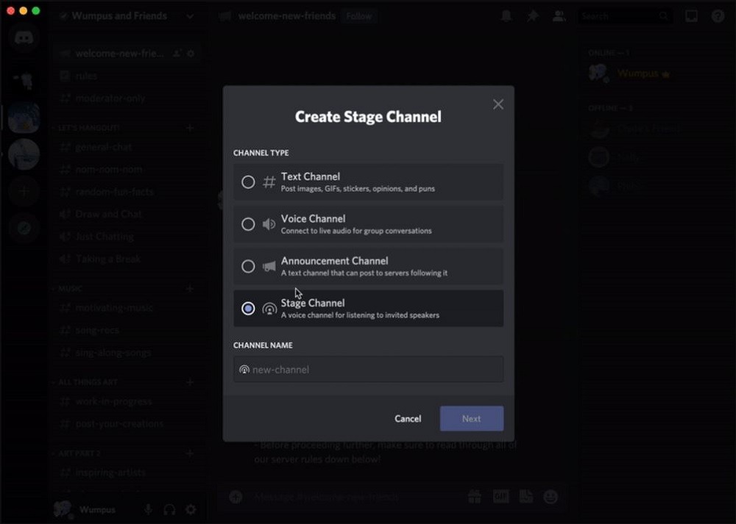
Task: Add a server using the plus icon
Action: pos(24,191)
